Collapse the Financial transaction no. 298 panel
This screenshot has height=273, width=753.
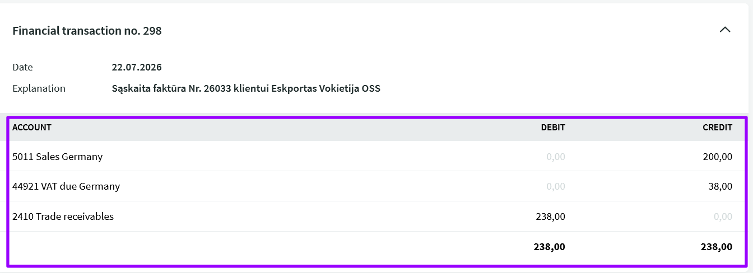[725, 30]
